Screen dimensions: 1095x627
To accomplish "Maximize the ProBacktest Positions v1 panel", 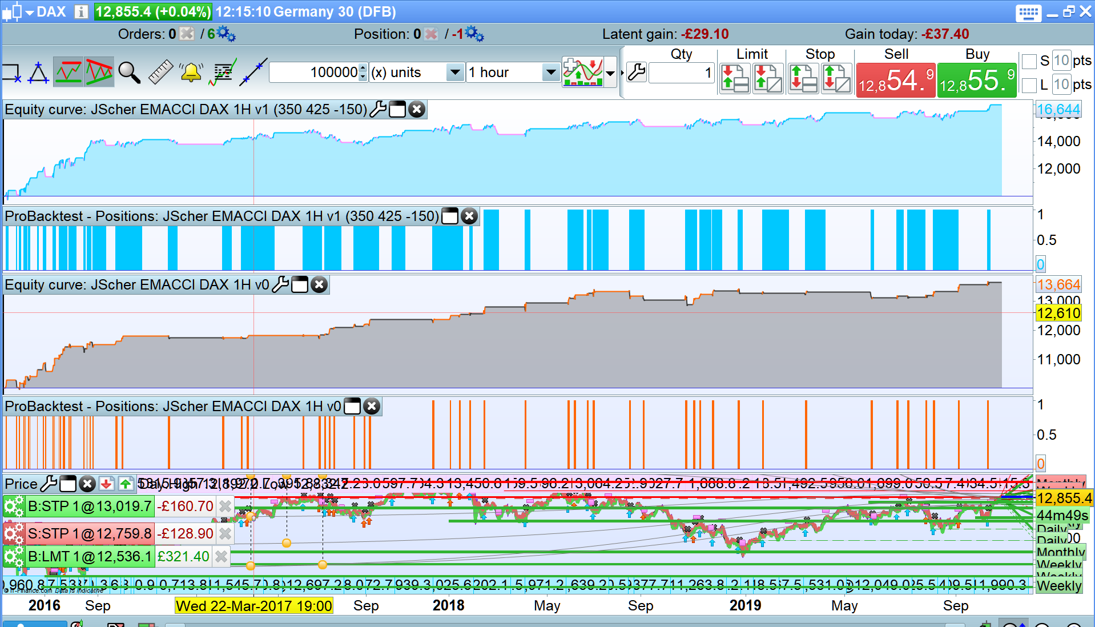I will click(450, 216).
